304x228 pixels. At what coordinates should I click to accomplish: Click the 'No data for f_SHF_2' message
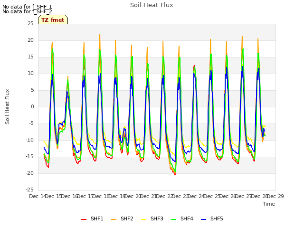click(x=27, y=11)
